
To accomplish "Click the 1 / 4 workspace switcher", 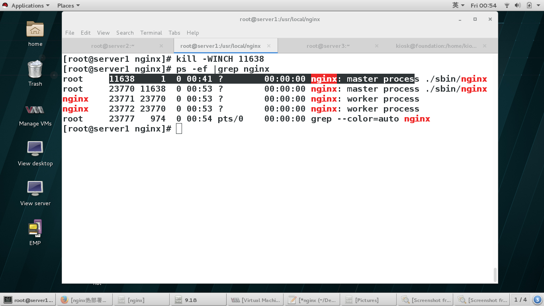I will pyautogui.click(x=521, y=300).
